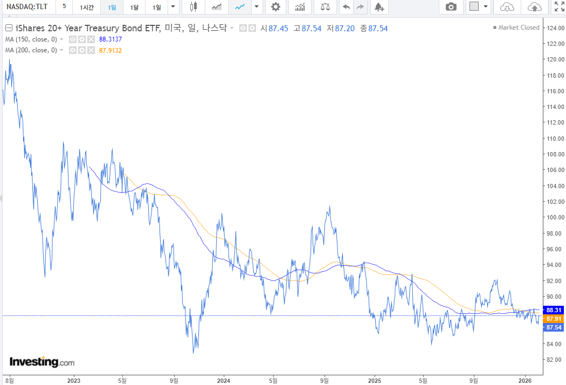Open dropdown arrow next to 나스닥 title
The height and width of the screenshot is (385, 566).
232,28
